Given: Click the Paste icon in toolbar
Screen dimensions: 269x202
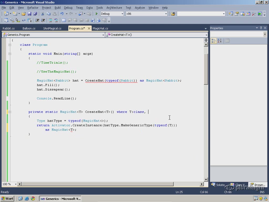Looking at the screenshot, I should tap(54, 14).
